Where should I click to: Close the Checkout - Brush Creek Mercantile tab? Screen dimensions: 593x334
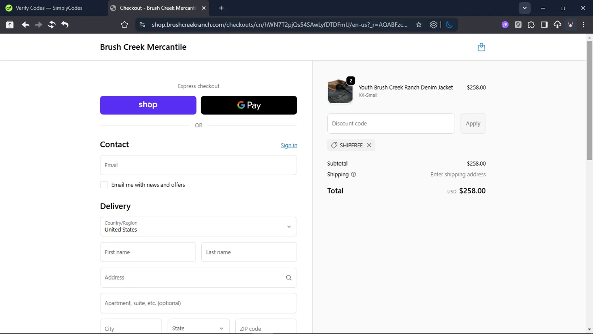[x=204, y=8]
